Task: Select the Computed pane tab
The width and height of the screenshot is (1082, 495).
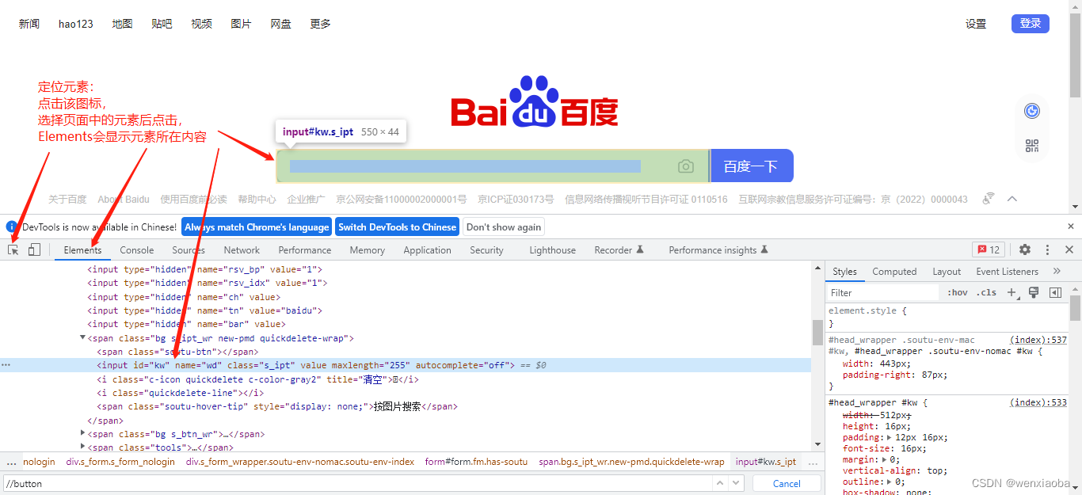Action: coord(894,272)
